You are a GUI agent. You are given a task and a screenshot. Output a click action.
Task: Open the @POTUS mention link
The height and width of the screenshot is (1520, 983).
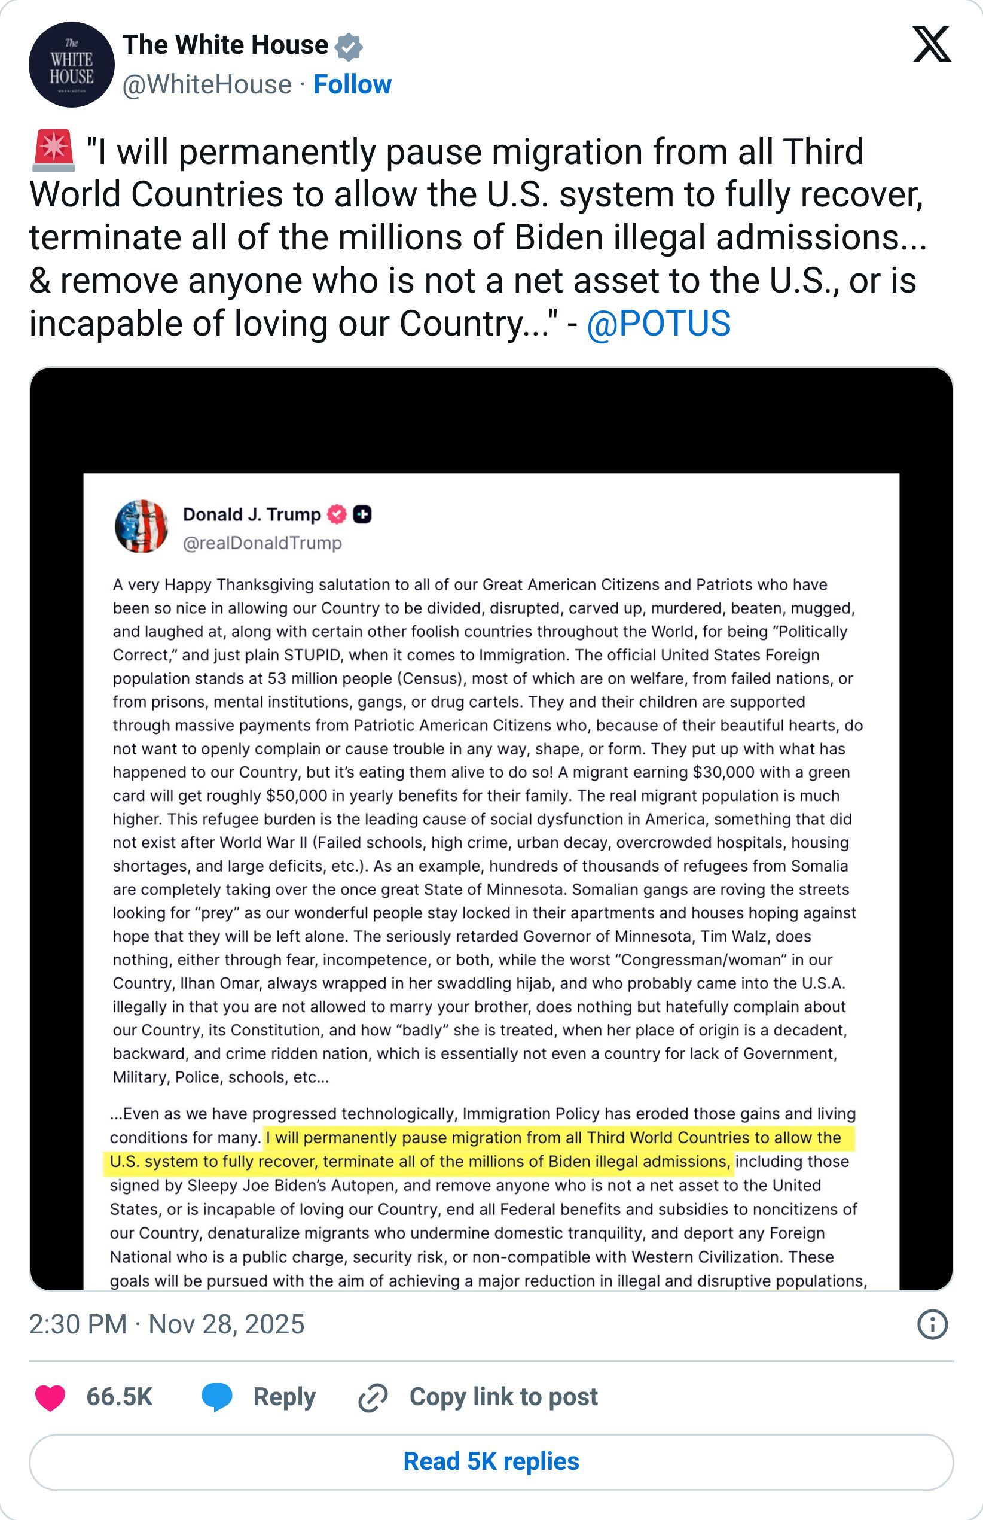(x=658, y=324)
